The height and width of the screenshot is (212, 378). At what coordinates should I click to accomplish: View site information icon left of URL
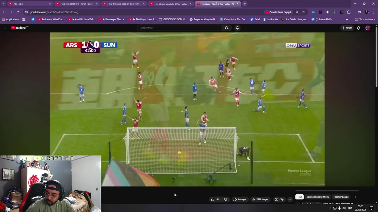[x=26, y=12]
